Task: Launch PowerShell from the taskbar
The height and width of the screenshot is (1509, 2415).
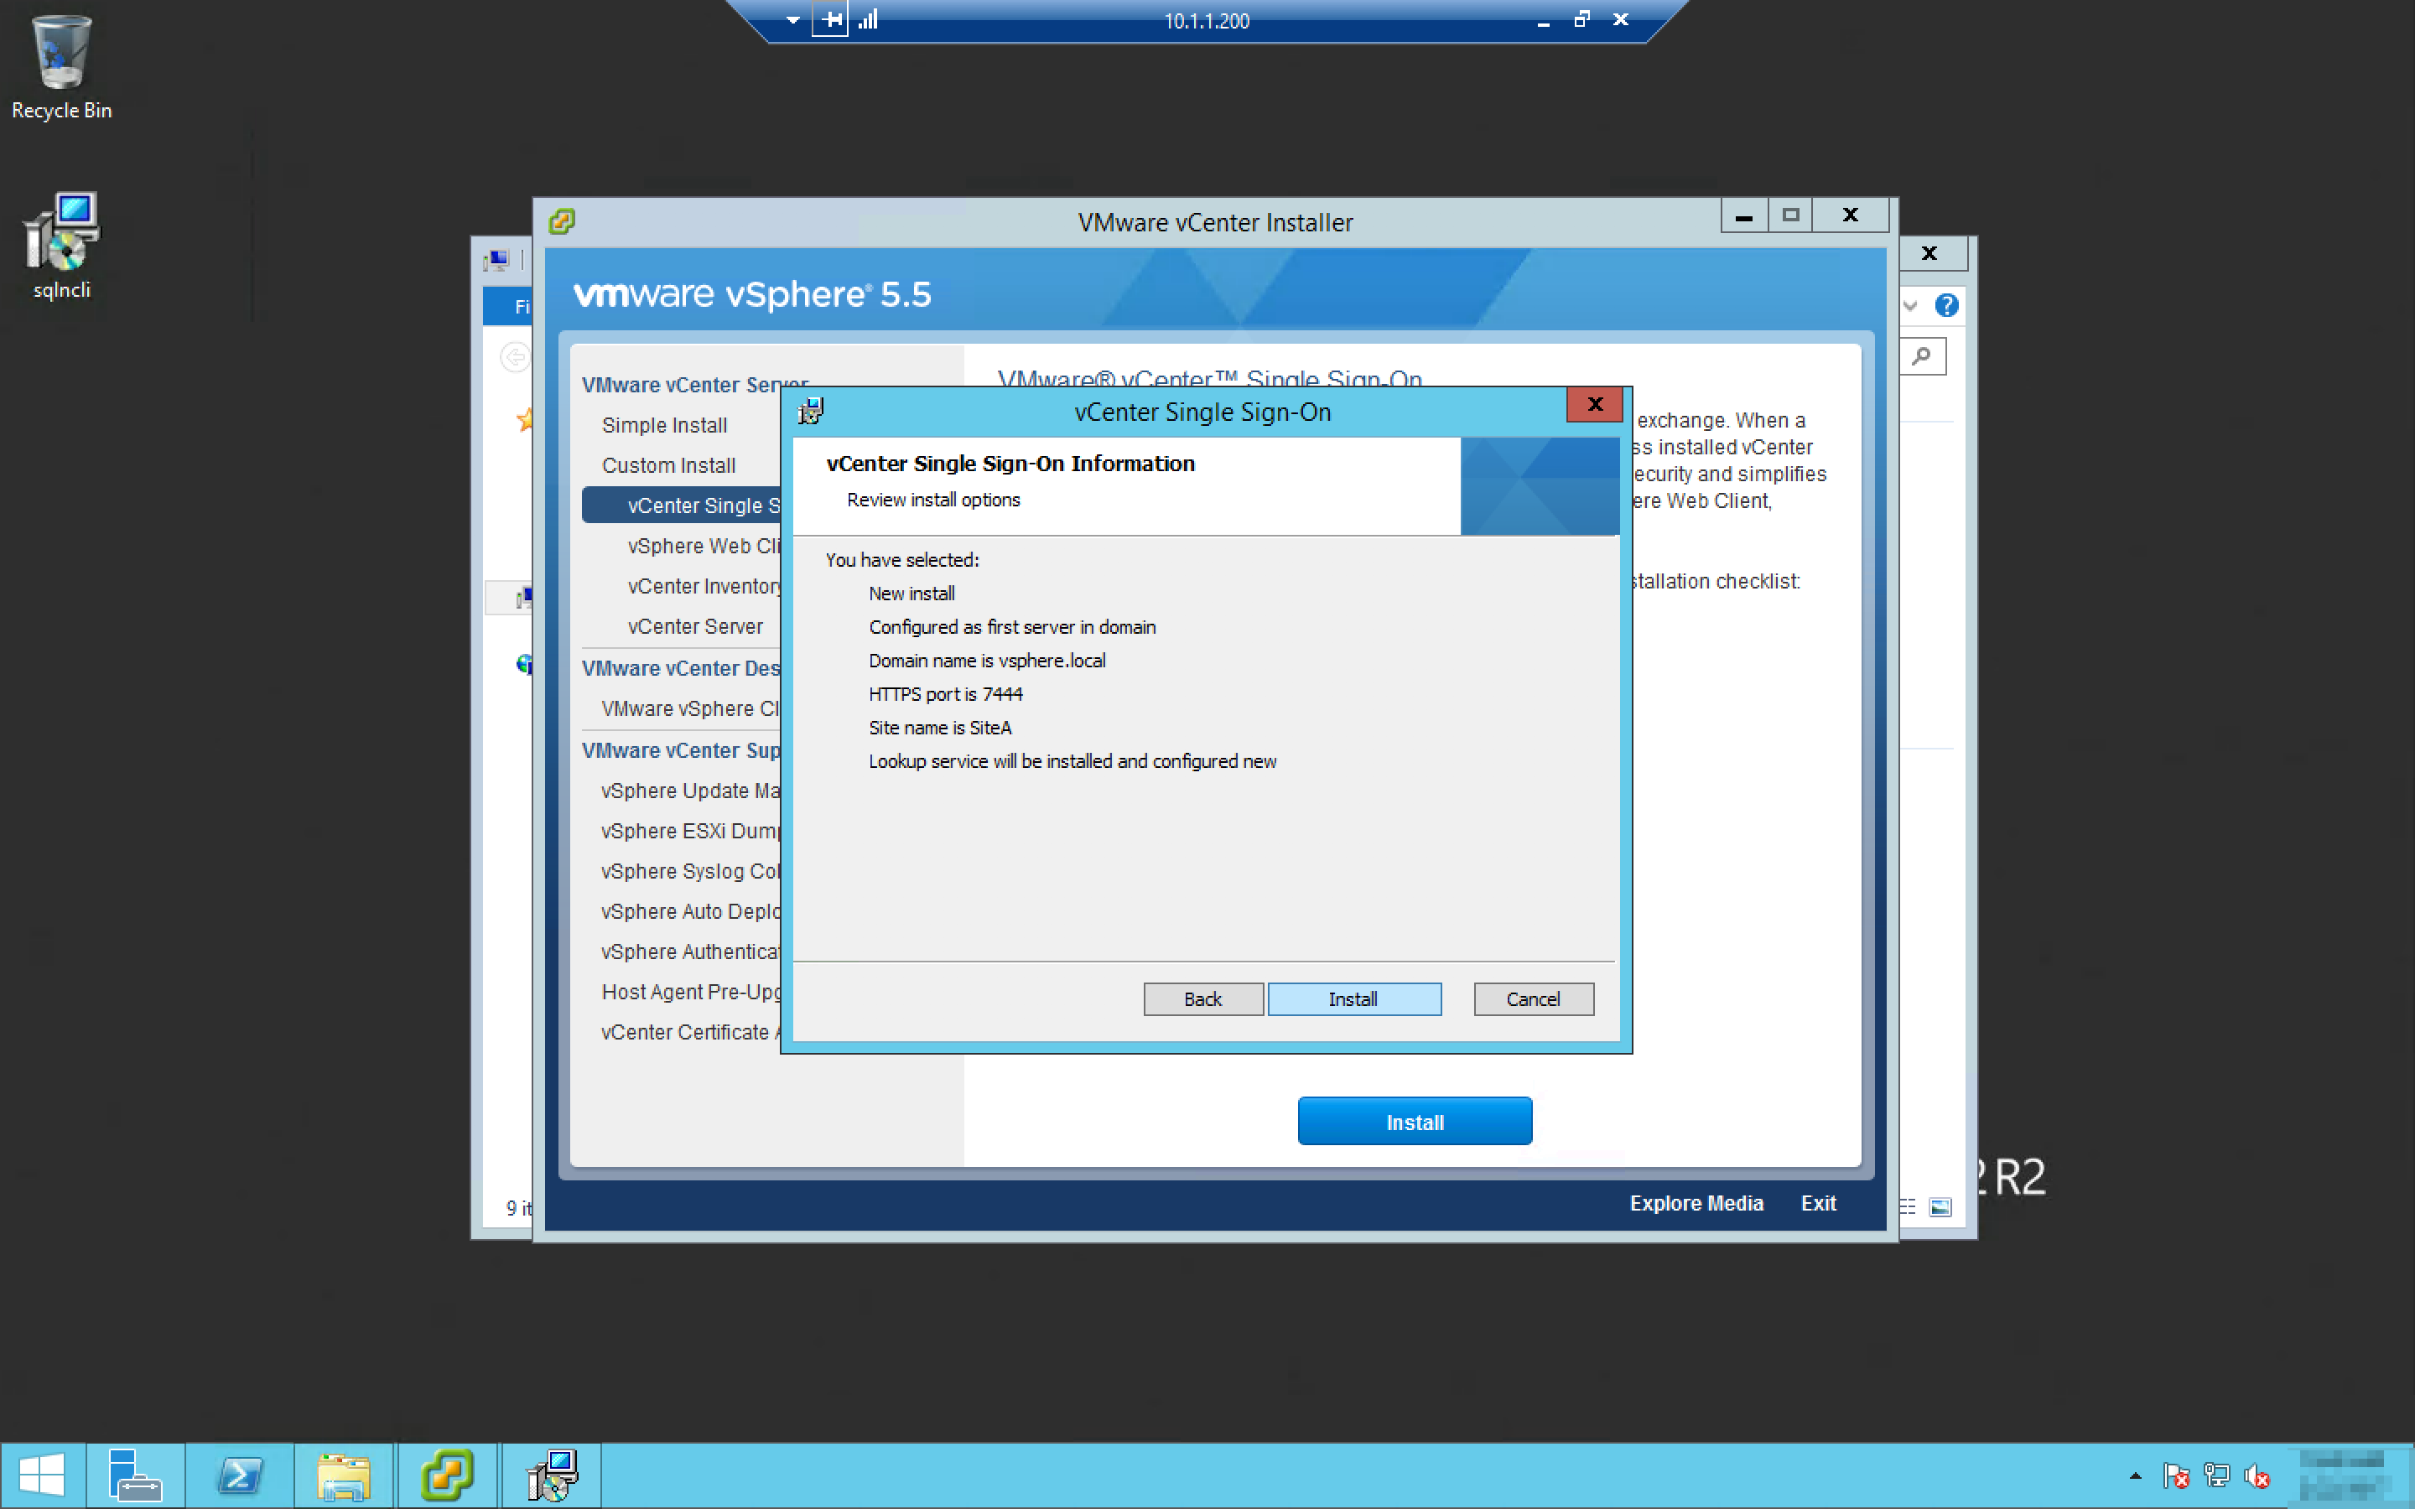Action: (241, 1475)
